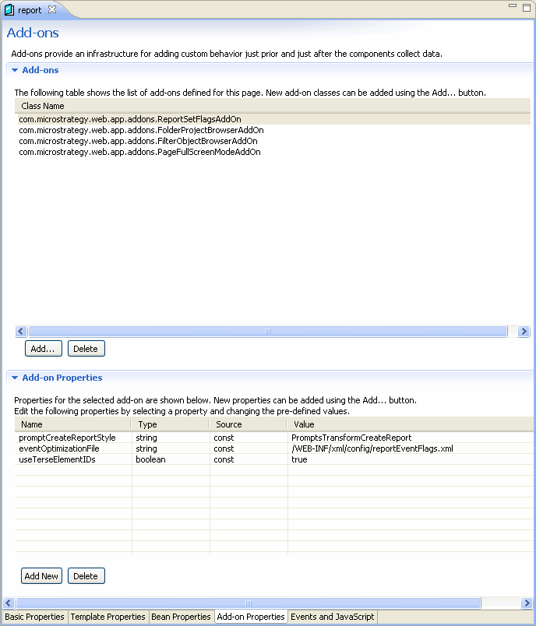This screenshot has height=626, width=536.
Task: Click Delete button under add-ons table
Action: point(86,349)
